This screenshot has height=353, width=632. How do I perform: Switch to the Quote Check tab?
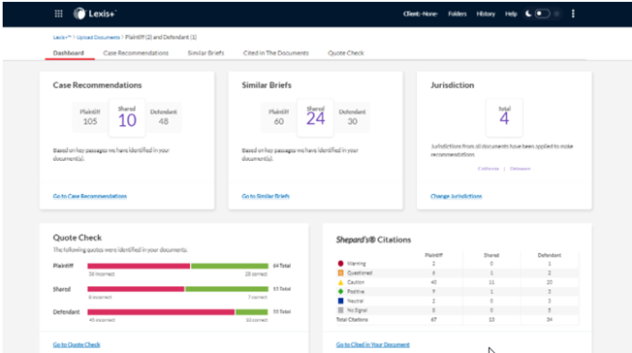346,52
